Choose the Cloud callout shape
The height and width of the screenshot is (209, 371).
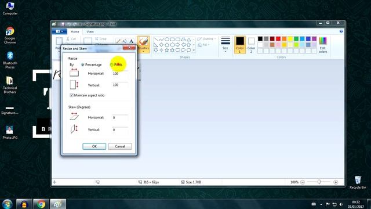pos(188,51)
